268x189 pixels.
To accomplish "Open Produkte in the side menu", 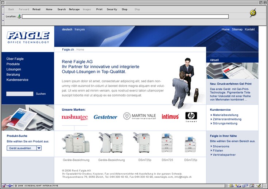I will [13, 64].
